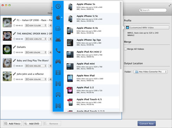This screenshot has height=128, width=172.
Task: Choose the Apple iPad 1/2 profile
Action: (92, 90)
